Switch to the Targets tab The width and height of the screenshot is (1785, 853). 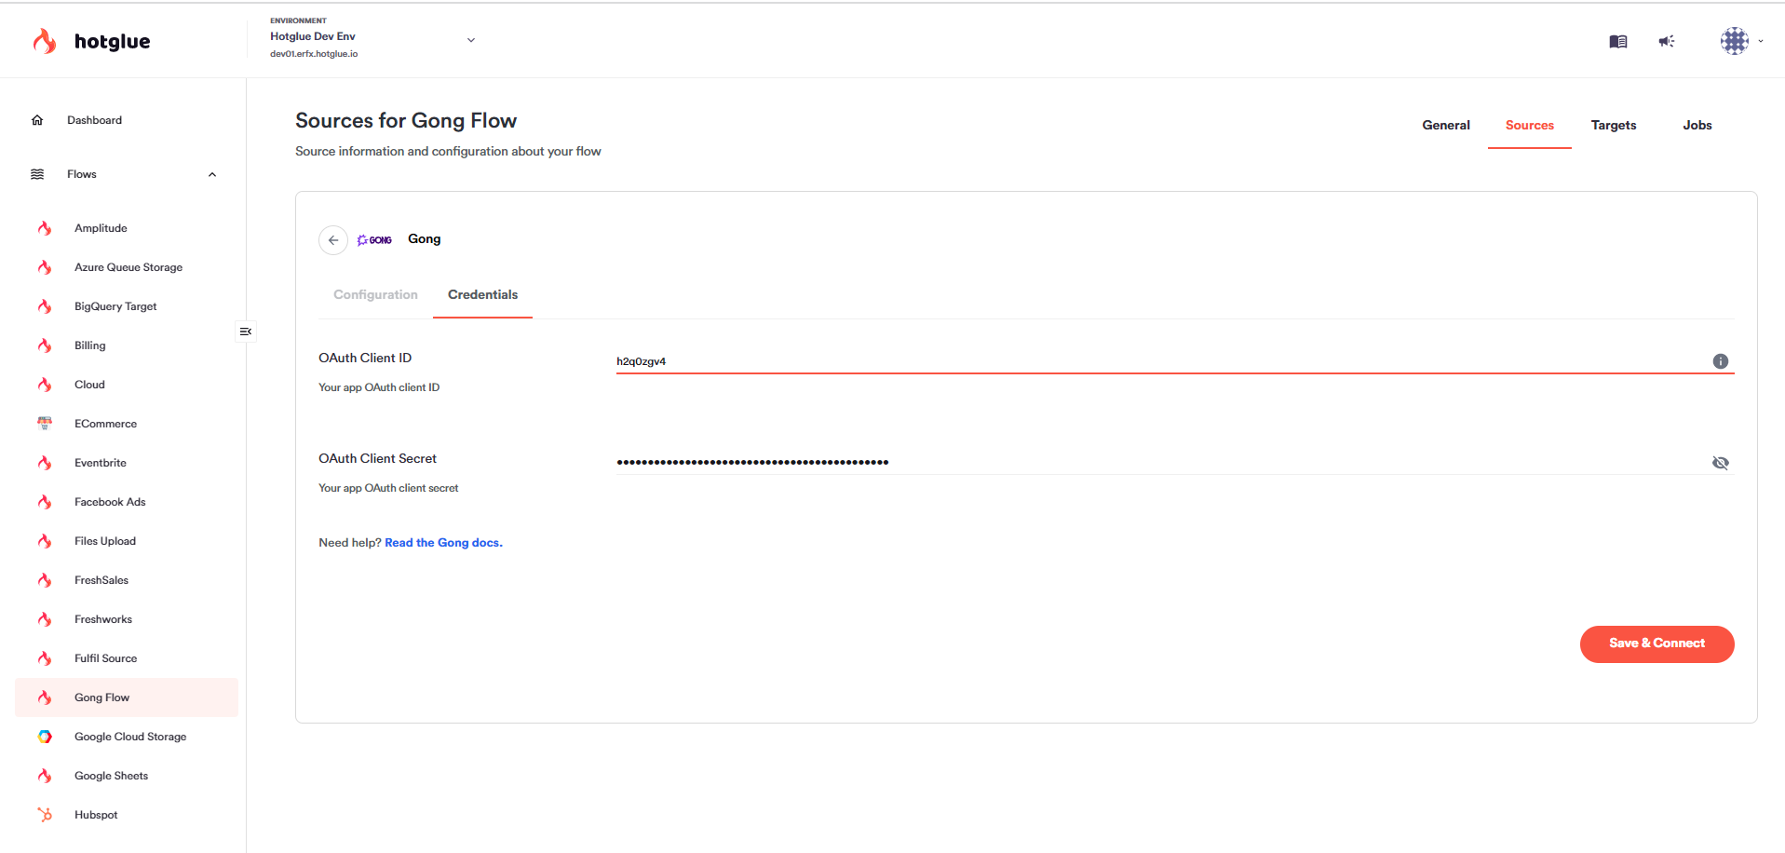click(x=1614, y=126)
